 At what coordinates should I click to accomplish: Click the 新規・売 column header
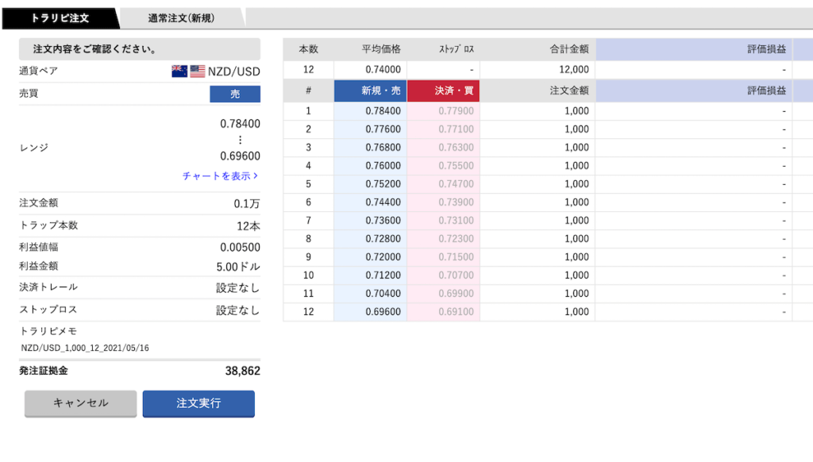click(x=370, y=90)
